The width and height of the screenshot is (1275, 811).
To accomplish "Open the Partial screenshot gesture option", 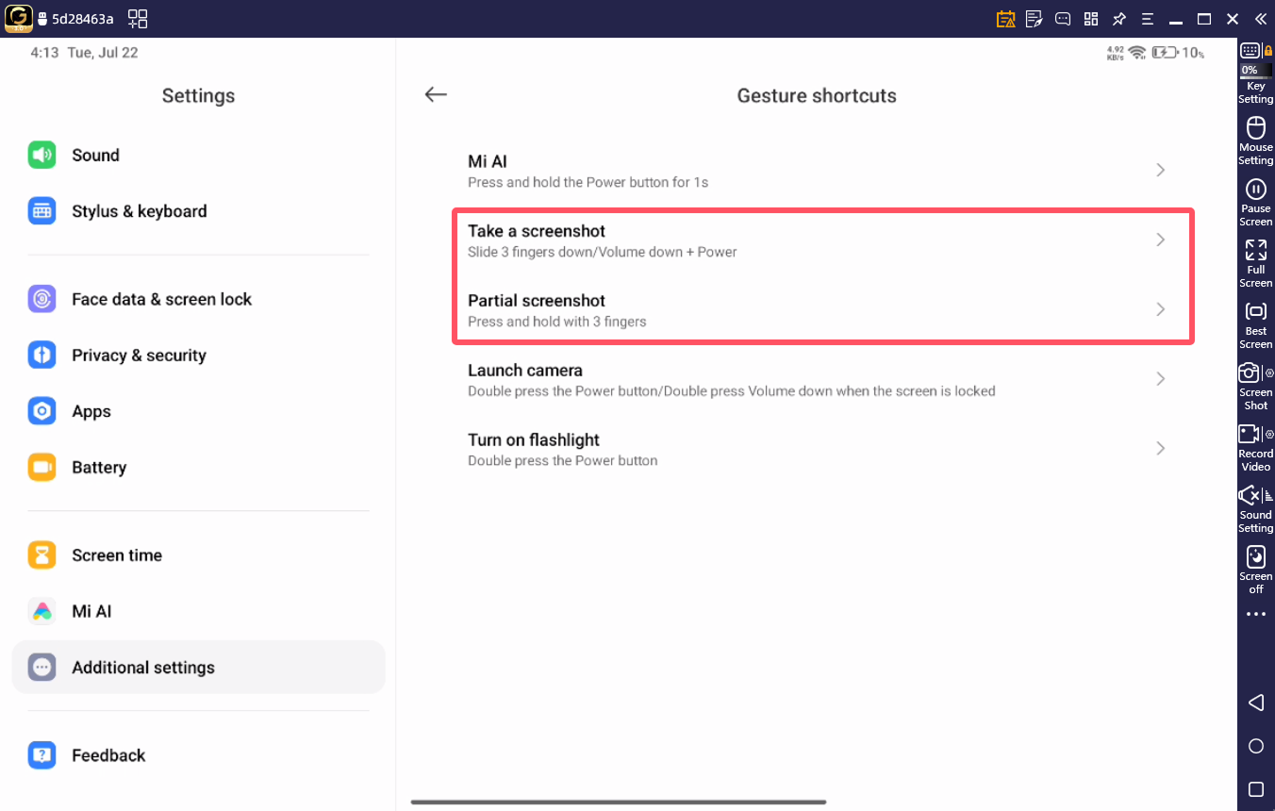I will [x=817, y=310].
